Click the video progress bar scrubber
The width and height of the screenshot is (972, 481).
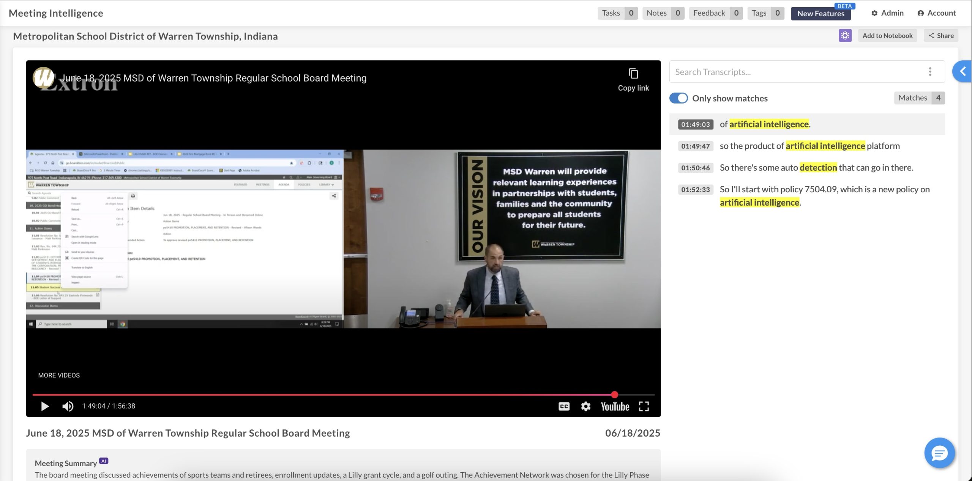click(614, 395)
